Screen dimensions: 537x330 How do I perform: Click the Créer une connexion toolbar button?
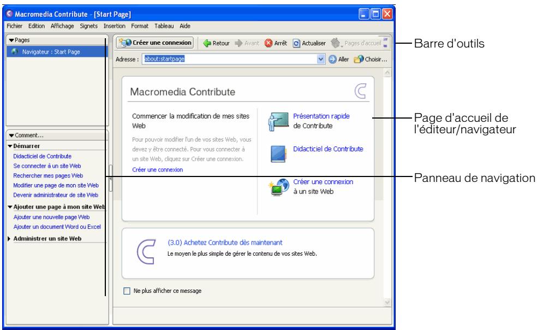pyautogui.click(x=155, y=43)
